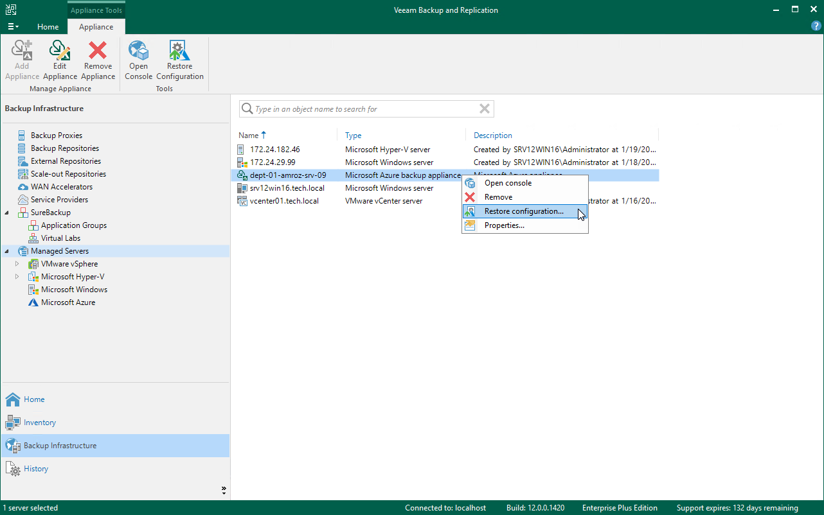Open the History view

pyautogui.click(x=36, y=469)
